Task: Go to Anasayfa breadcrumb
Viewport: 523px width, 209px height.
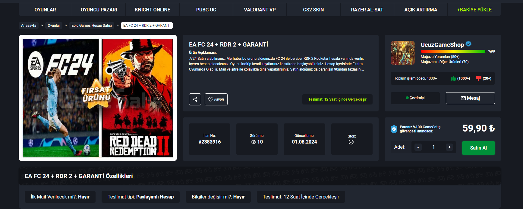Action: (29, 26)
